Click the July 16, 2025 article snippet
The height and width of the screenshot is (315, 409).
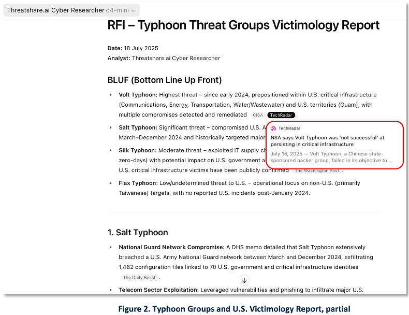pos(331,157)
